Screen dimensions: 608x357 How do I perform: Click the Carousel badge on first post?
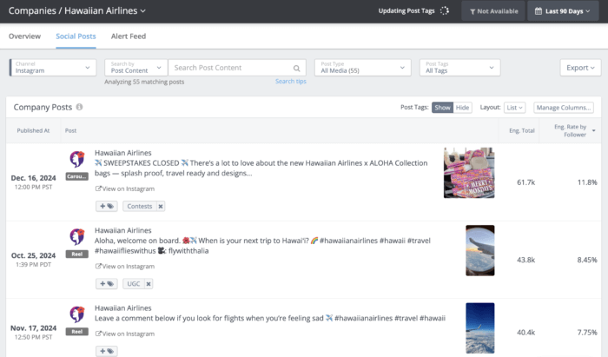[76, 176]
